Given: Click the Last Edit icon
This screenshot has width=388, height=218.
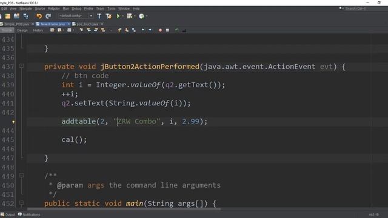Looking at the screenshot, I should pyautogui.click(x=52, y=30).
